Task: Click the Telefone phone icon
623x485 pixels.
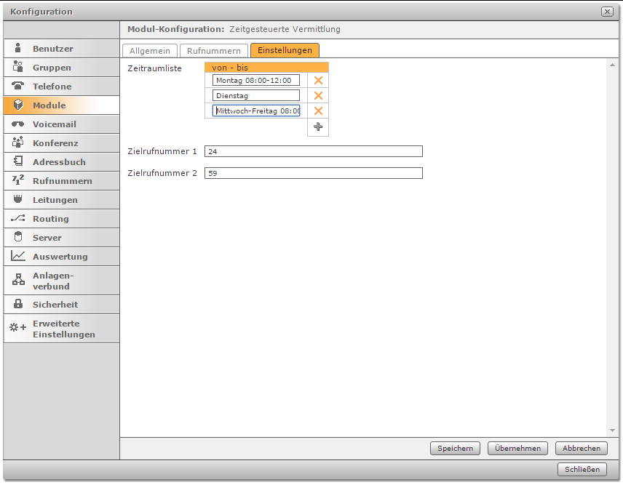Action: (x=18, y=87)
